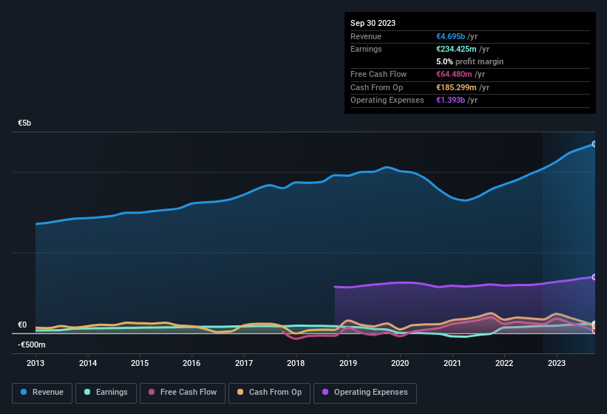This screenshot has width=607, height=414.
Task: Click the €5b y-axis label
Action: pyautogui.click(x=24, y=123)
